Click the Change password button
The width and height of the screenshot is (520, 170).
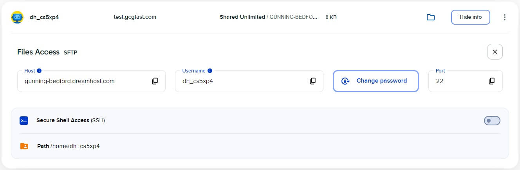click(x=376, y=81)
